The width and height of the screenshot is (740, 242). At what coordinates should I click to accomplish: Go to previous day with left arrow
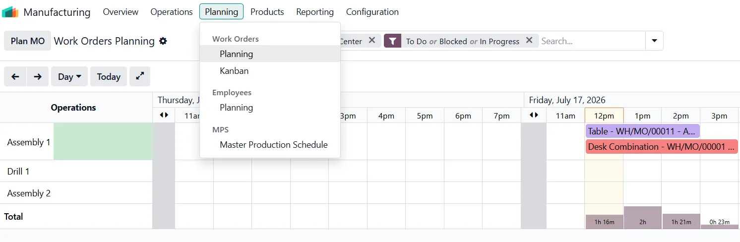[x=15, y=77]
